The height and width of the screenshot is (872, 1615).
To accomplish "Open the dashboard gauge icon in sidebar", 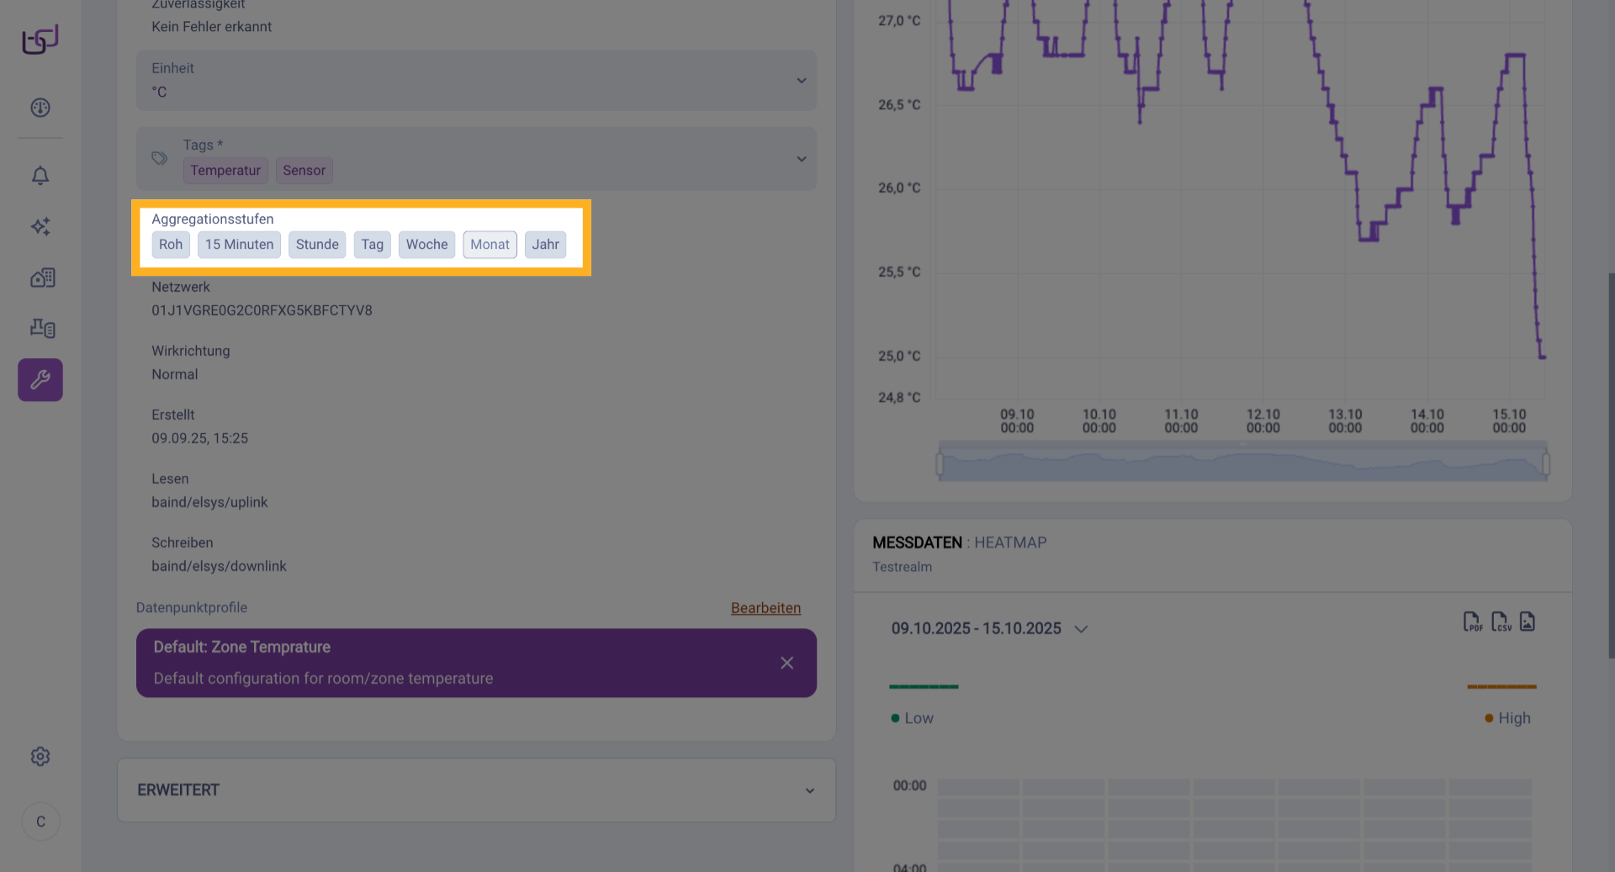I will coord(40,108).
